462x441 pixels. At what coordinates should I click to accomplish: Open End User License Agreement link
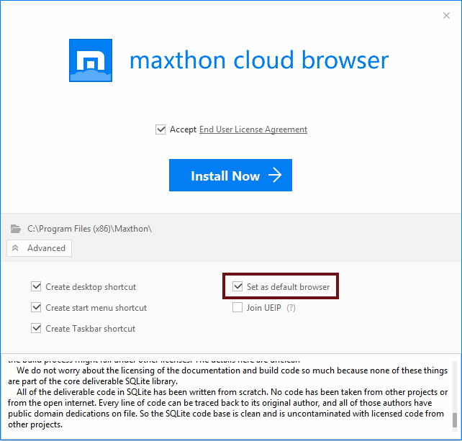click(253, 129)
